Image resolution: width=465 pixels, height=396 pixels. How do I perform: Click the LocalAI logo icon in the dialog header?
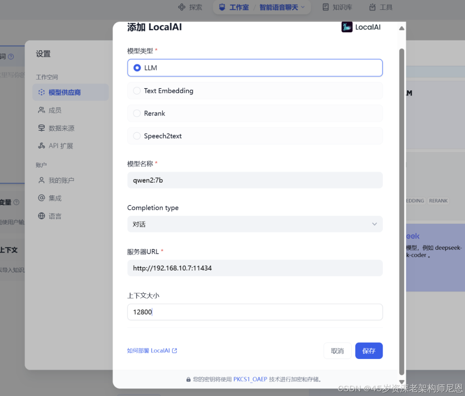click(x=347, y=27)
